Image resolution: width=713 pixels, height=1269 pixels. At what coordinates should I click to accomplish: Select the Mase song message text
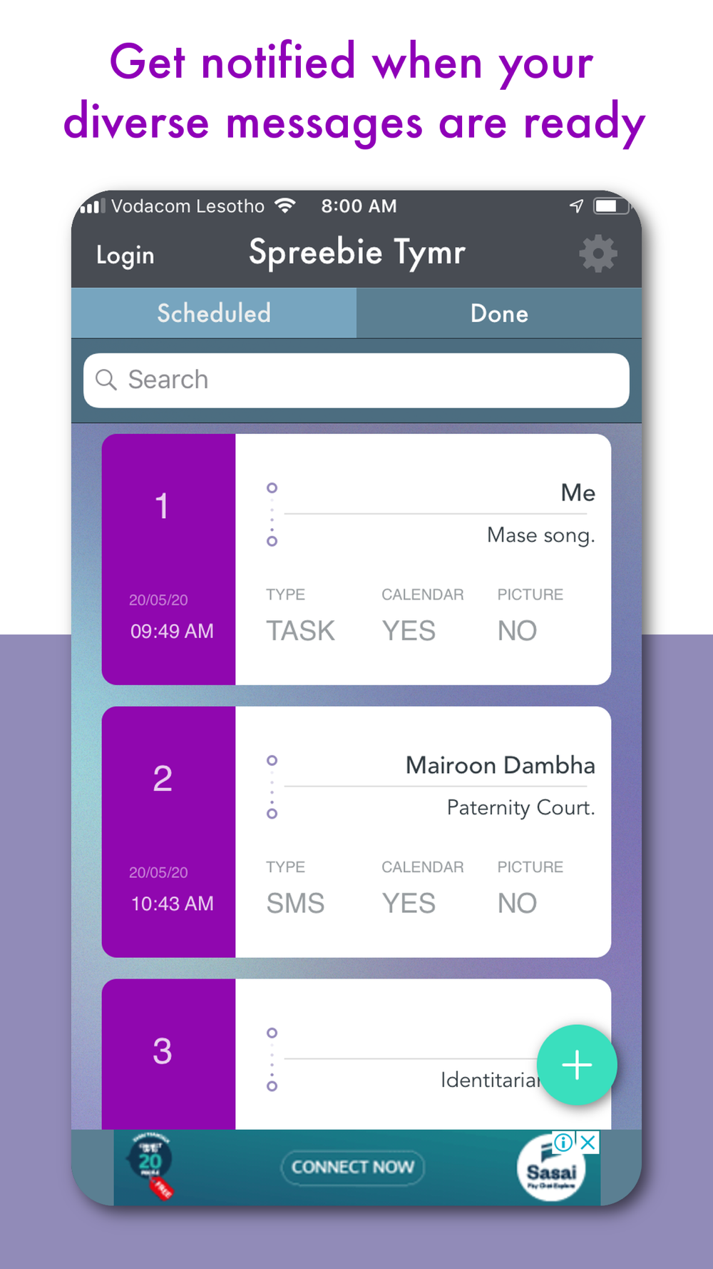click(x=540, y=535)
